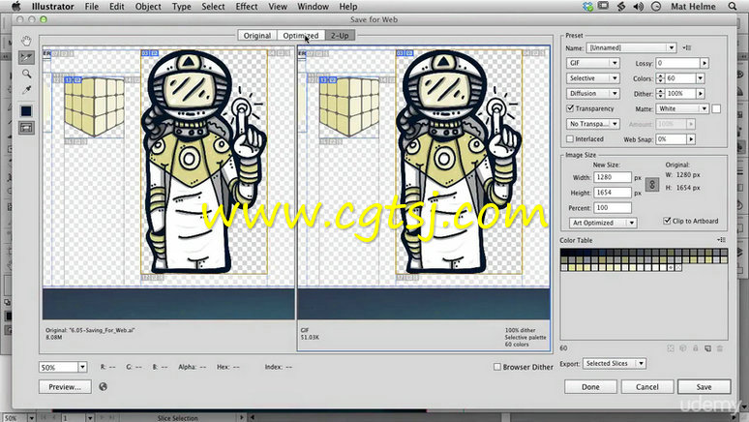Screen dimensions: 749x422
Task: Open the Effect menu
Action: pyautogui.click(x=247, y=6)
